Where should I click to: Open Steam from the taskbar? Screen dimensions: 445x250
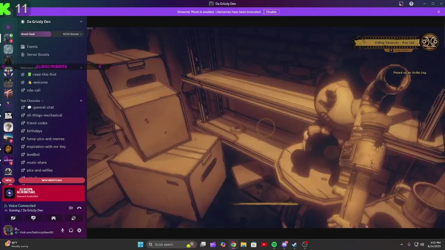294,244
